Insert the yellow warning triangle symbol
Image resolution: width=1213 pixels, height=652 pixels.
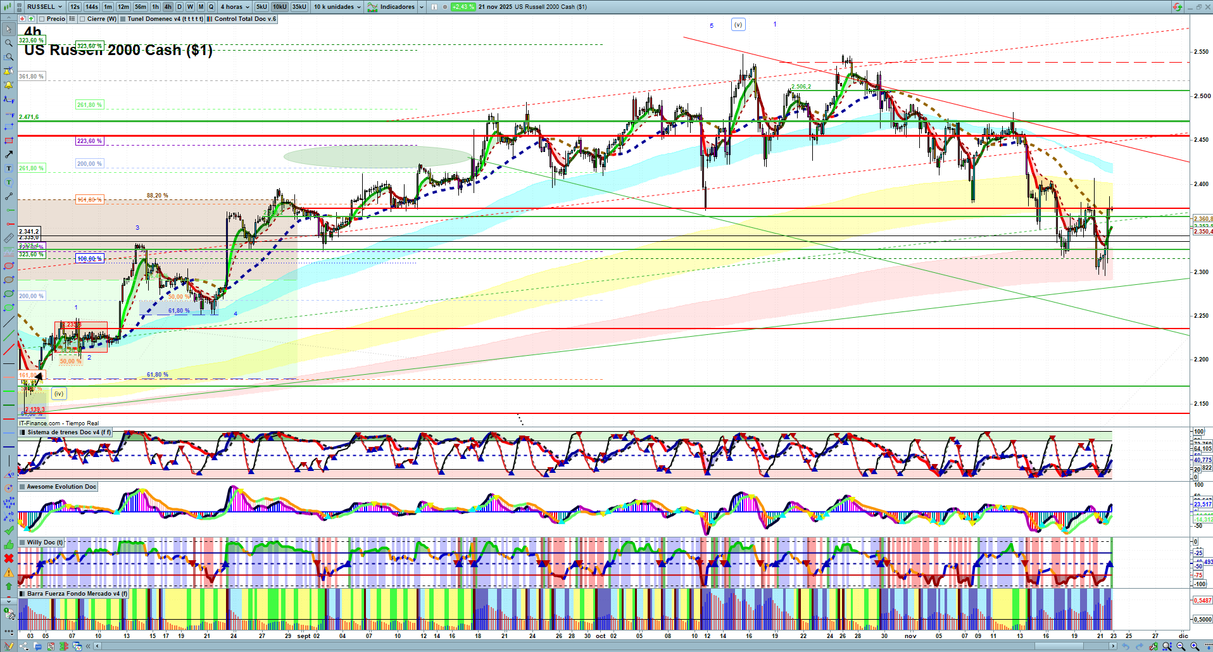click(9, 572)
